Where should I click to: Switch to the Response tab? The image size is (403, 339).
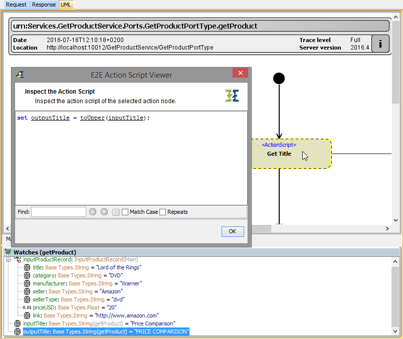43,5
